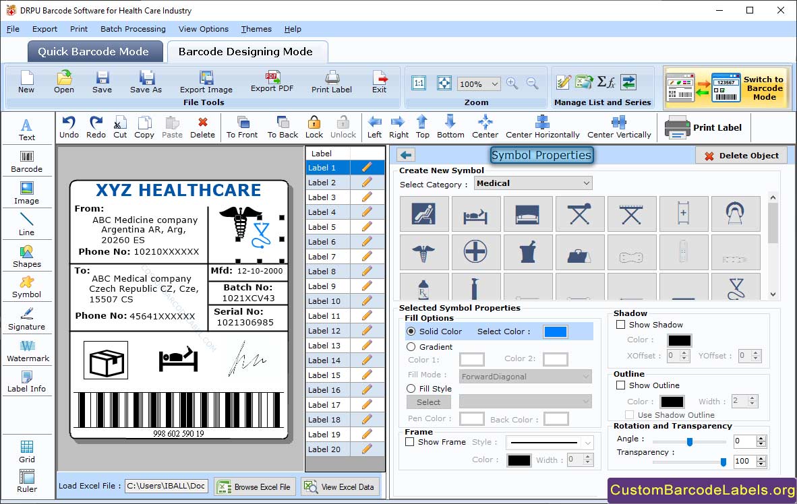Click the back arrow in Symbol Properties
The height and width of the screenshot is (504, 797).
pyautogui.click(x=406, y=155)
